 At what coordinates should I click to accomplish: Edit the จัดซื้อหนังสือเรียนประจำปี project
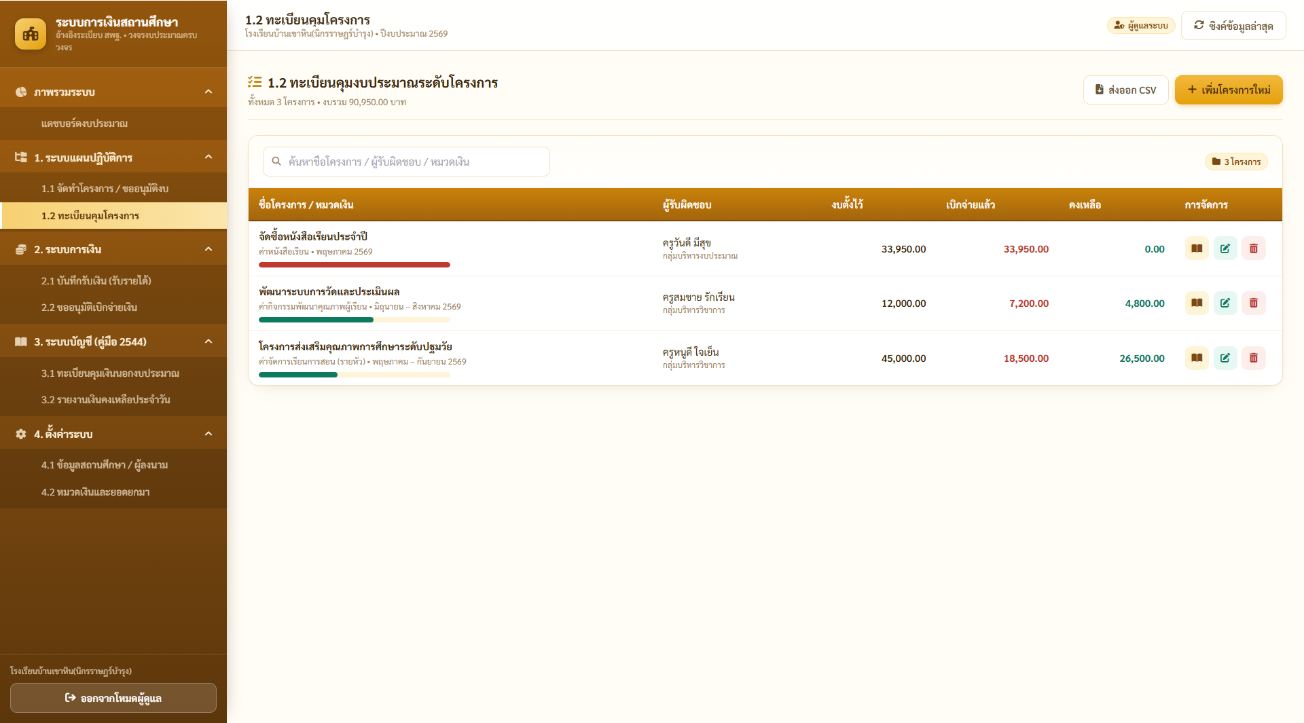pos(1225,248)
